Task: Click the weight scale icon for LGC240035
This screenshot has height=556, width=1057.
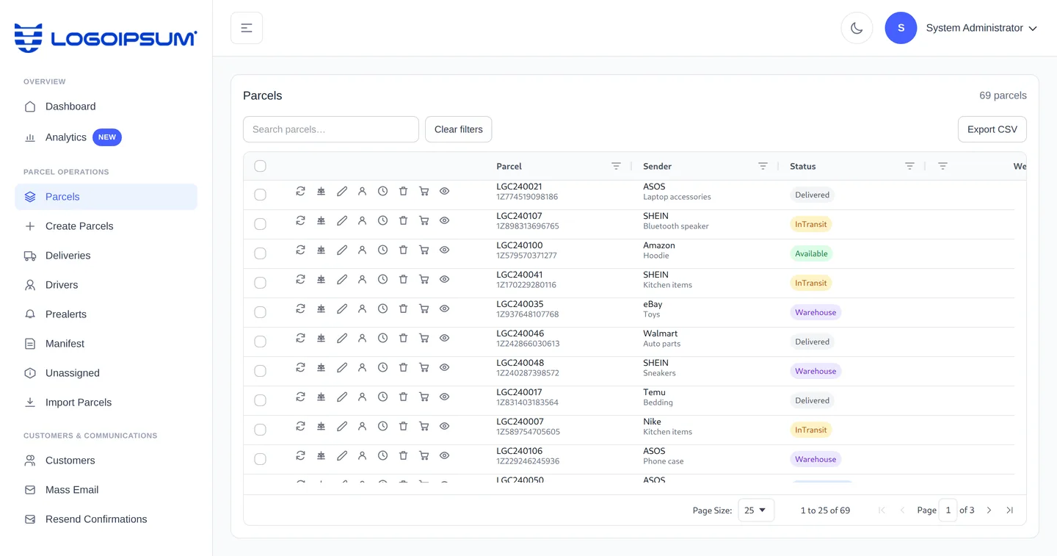Action: coord(321,308)
